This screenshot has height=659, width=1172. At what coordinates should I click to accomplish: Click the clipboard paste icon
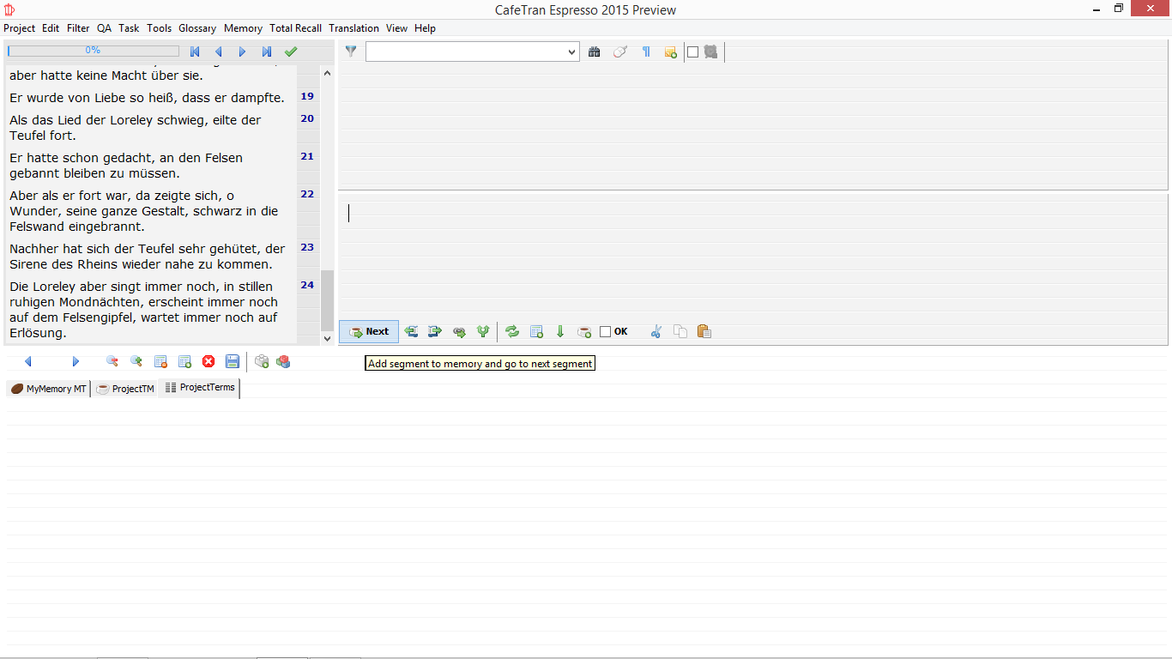(x=704, y=332)
